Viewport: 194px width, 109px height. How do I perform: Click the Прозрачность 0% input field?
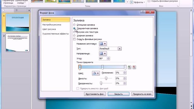click(x=119, y=83)
